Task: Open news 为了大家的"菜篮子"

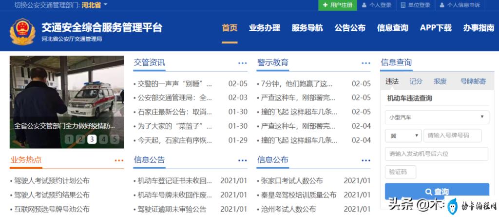Action: tap(175, 126)
